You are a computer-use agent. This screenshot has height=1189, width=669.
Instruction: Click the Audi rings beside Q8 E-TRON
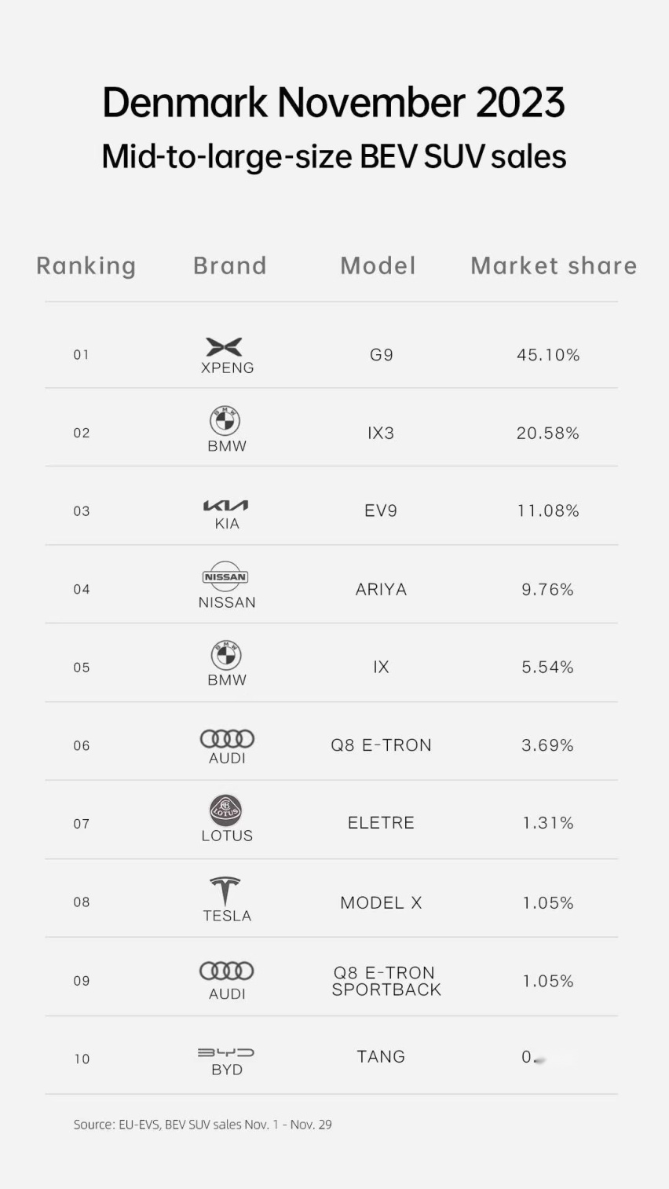pos(227,738)
